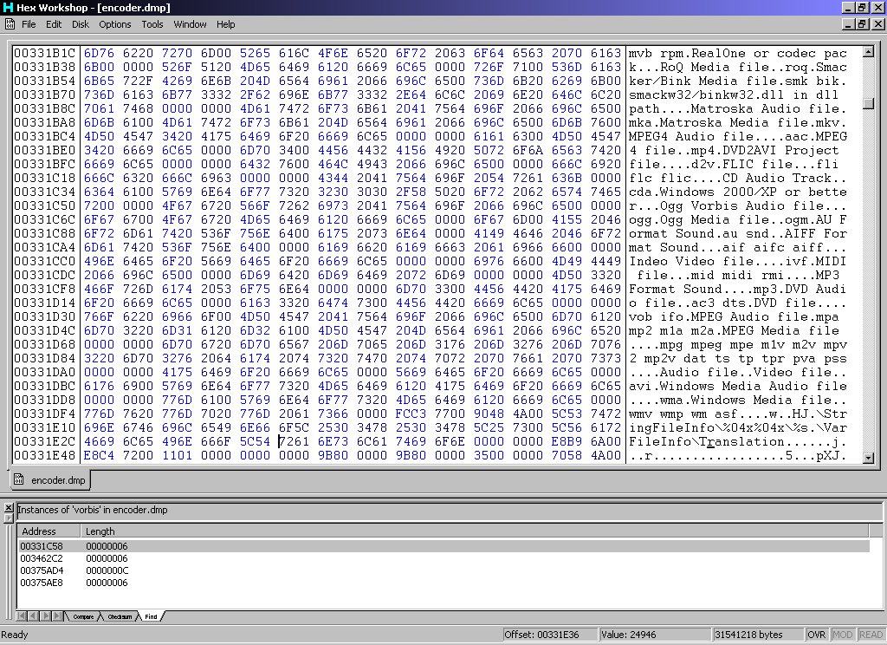Click the Ready status text
The height and width of the screenshot is (645, 887).
[x=15, y=635]
